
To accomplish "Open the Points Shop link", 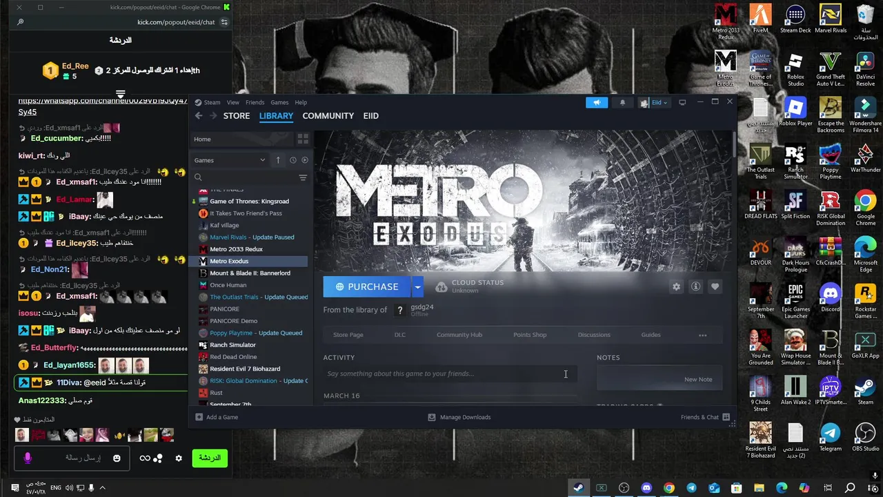I will (x=530, y=335).
